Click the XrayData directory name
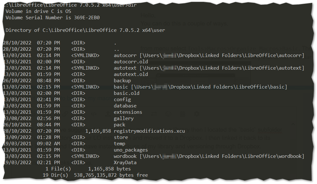This screenshot has height=184, width=317. (x=125, y=163)
